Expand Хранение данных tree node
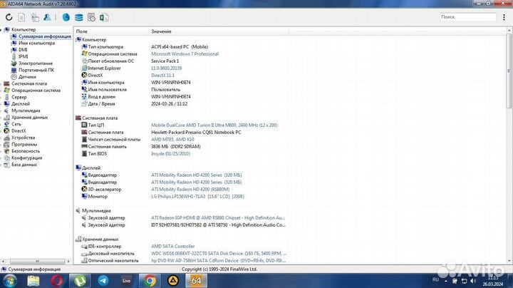Screen dimensions: 513x288 1,117
